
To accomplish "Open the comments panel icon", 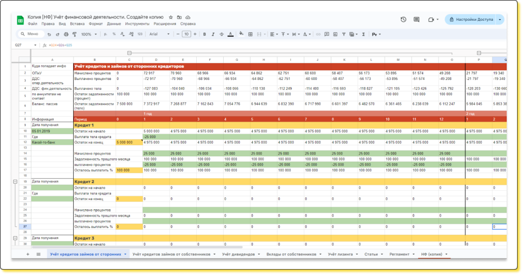I will tap(417, 19).
